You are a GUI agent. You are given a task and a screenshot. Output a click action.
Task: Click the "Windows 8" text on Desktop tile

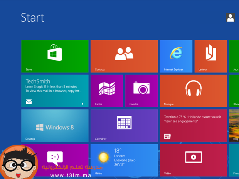click(60, 127)
